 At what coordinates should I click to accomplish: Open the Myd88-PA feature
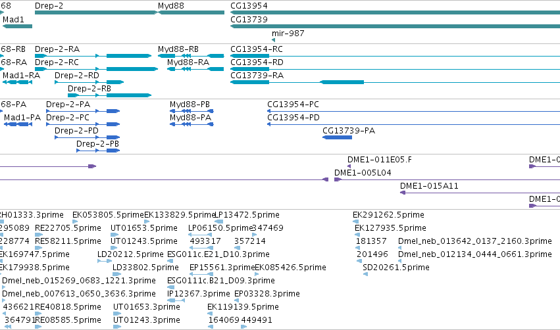tap(190, 118)
